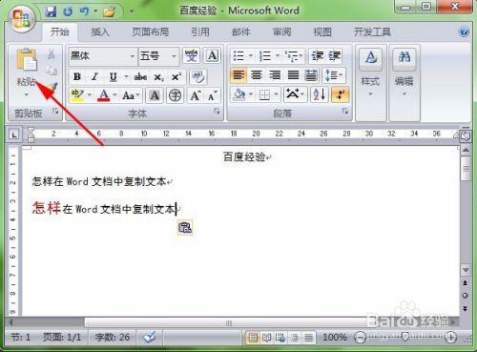This screenshot has height=352, width=477.
Task: Adjust the zoom slider handle
Action: [x=404, y=337]
